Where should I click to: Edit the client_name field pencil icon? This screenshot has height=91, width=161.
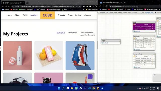pos(152,40)
